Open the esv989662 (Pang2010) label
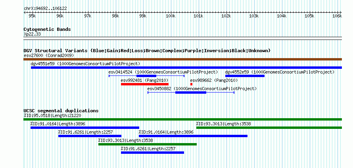The width and height of the screenshot is (353, 168). tap(214, 80)
